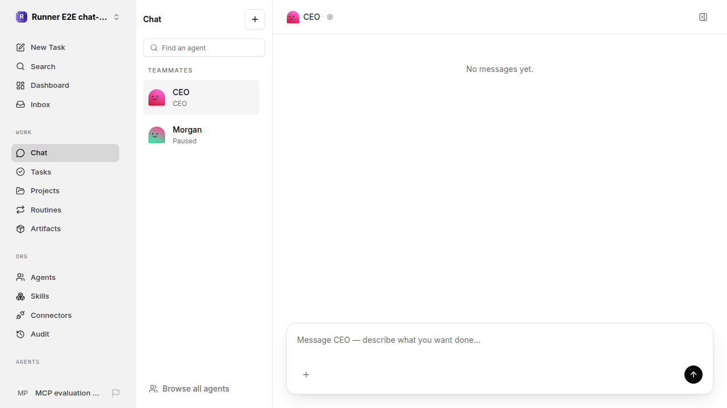Open the workspace switcher dropdown chevron

(x=116, y=17)
